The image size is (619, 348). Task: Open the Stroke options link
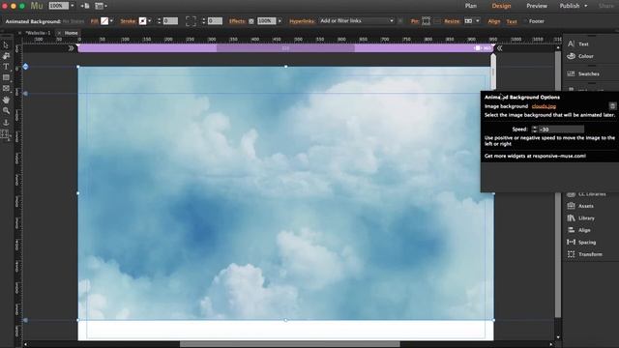pos(128,21)
